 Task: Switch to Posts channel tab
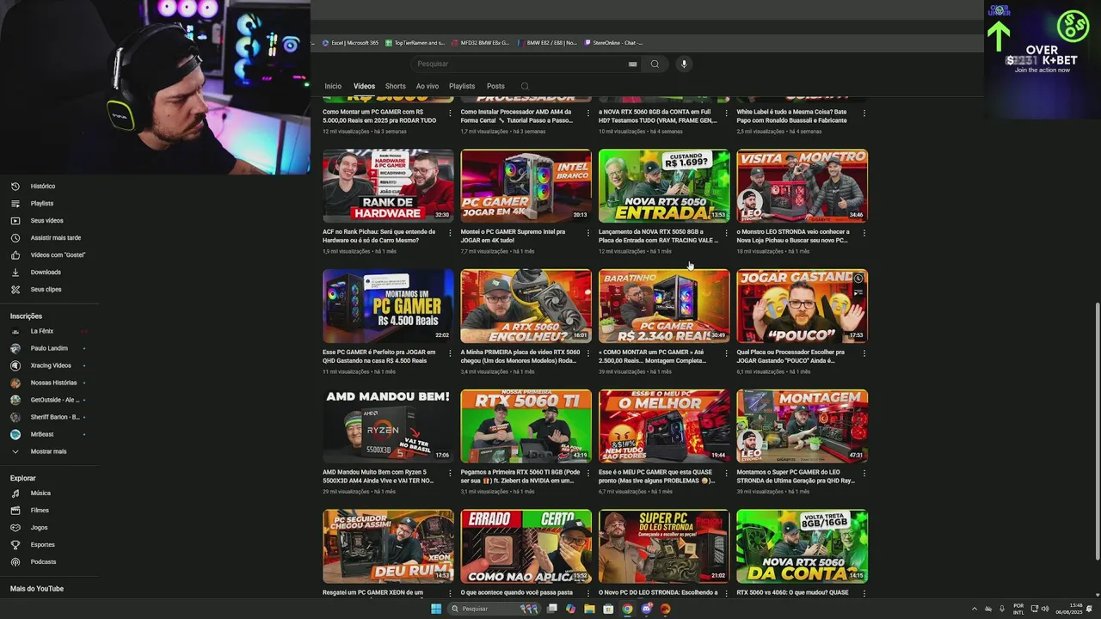(x=495, y=86)
